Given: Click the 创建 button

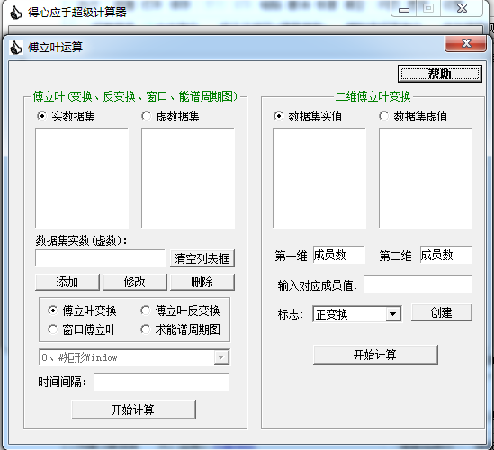Looking at the screenshot, I should tap(442, 312).
